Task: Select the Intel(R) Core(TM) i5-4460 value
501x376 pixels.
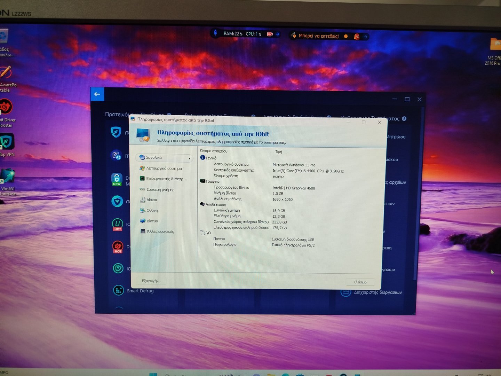Action: click(x=308, y=171)
